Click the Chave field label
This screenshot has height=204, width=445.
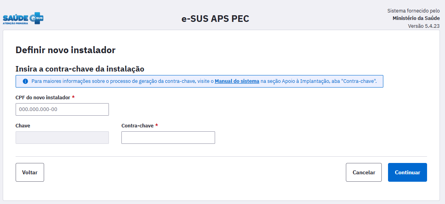click(23, 126)
